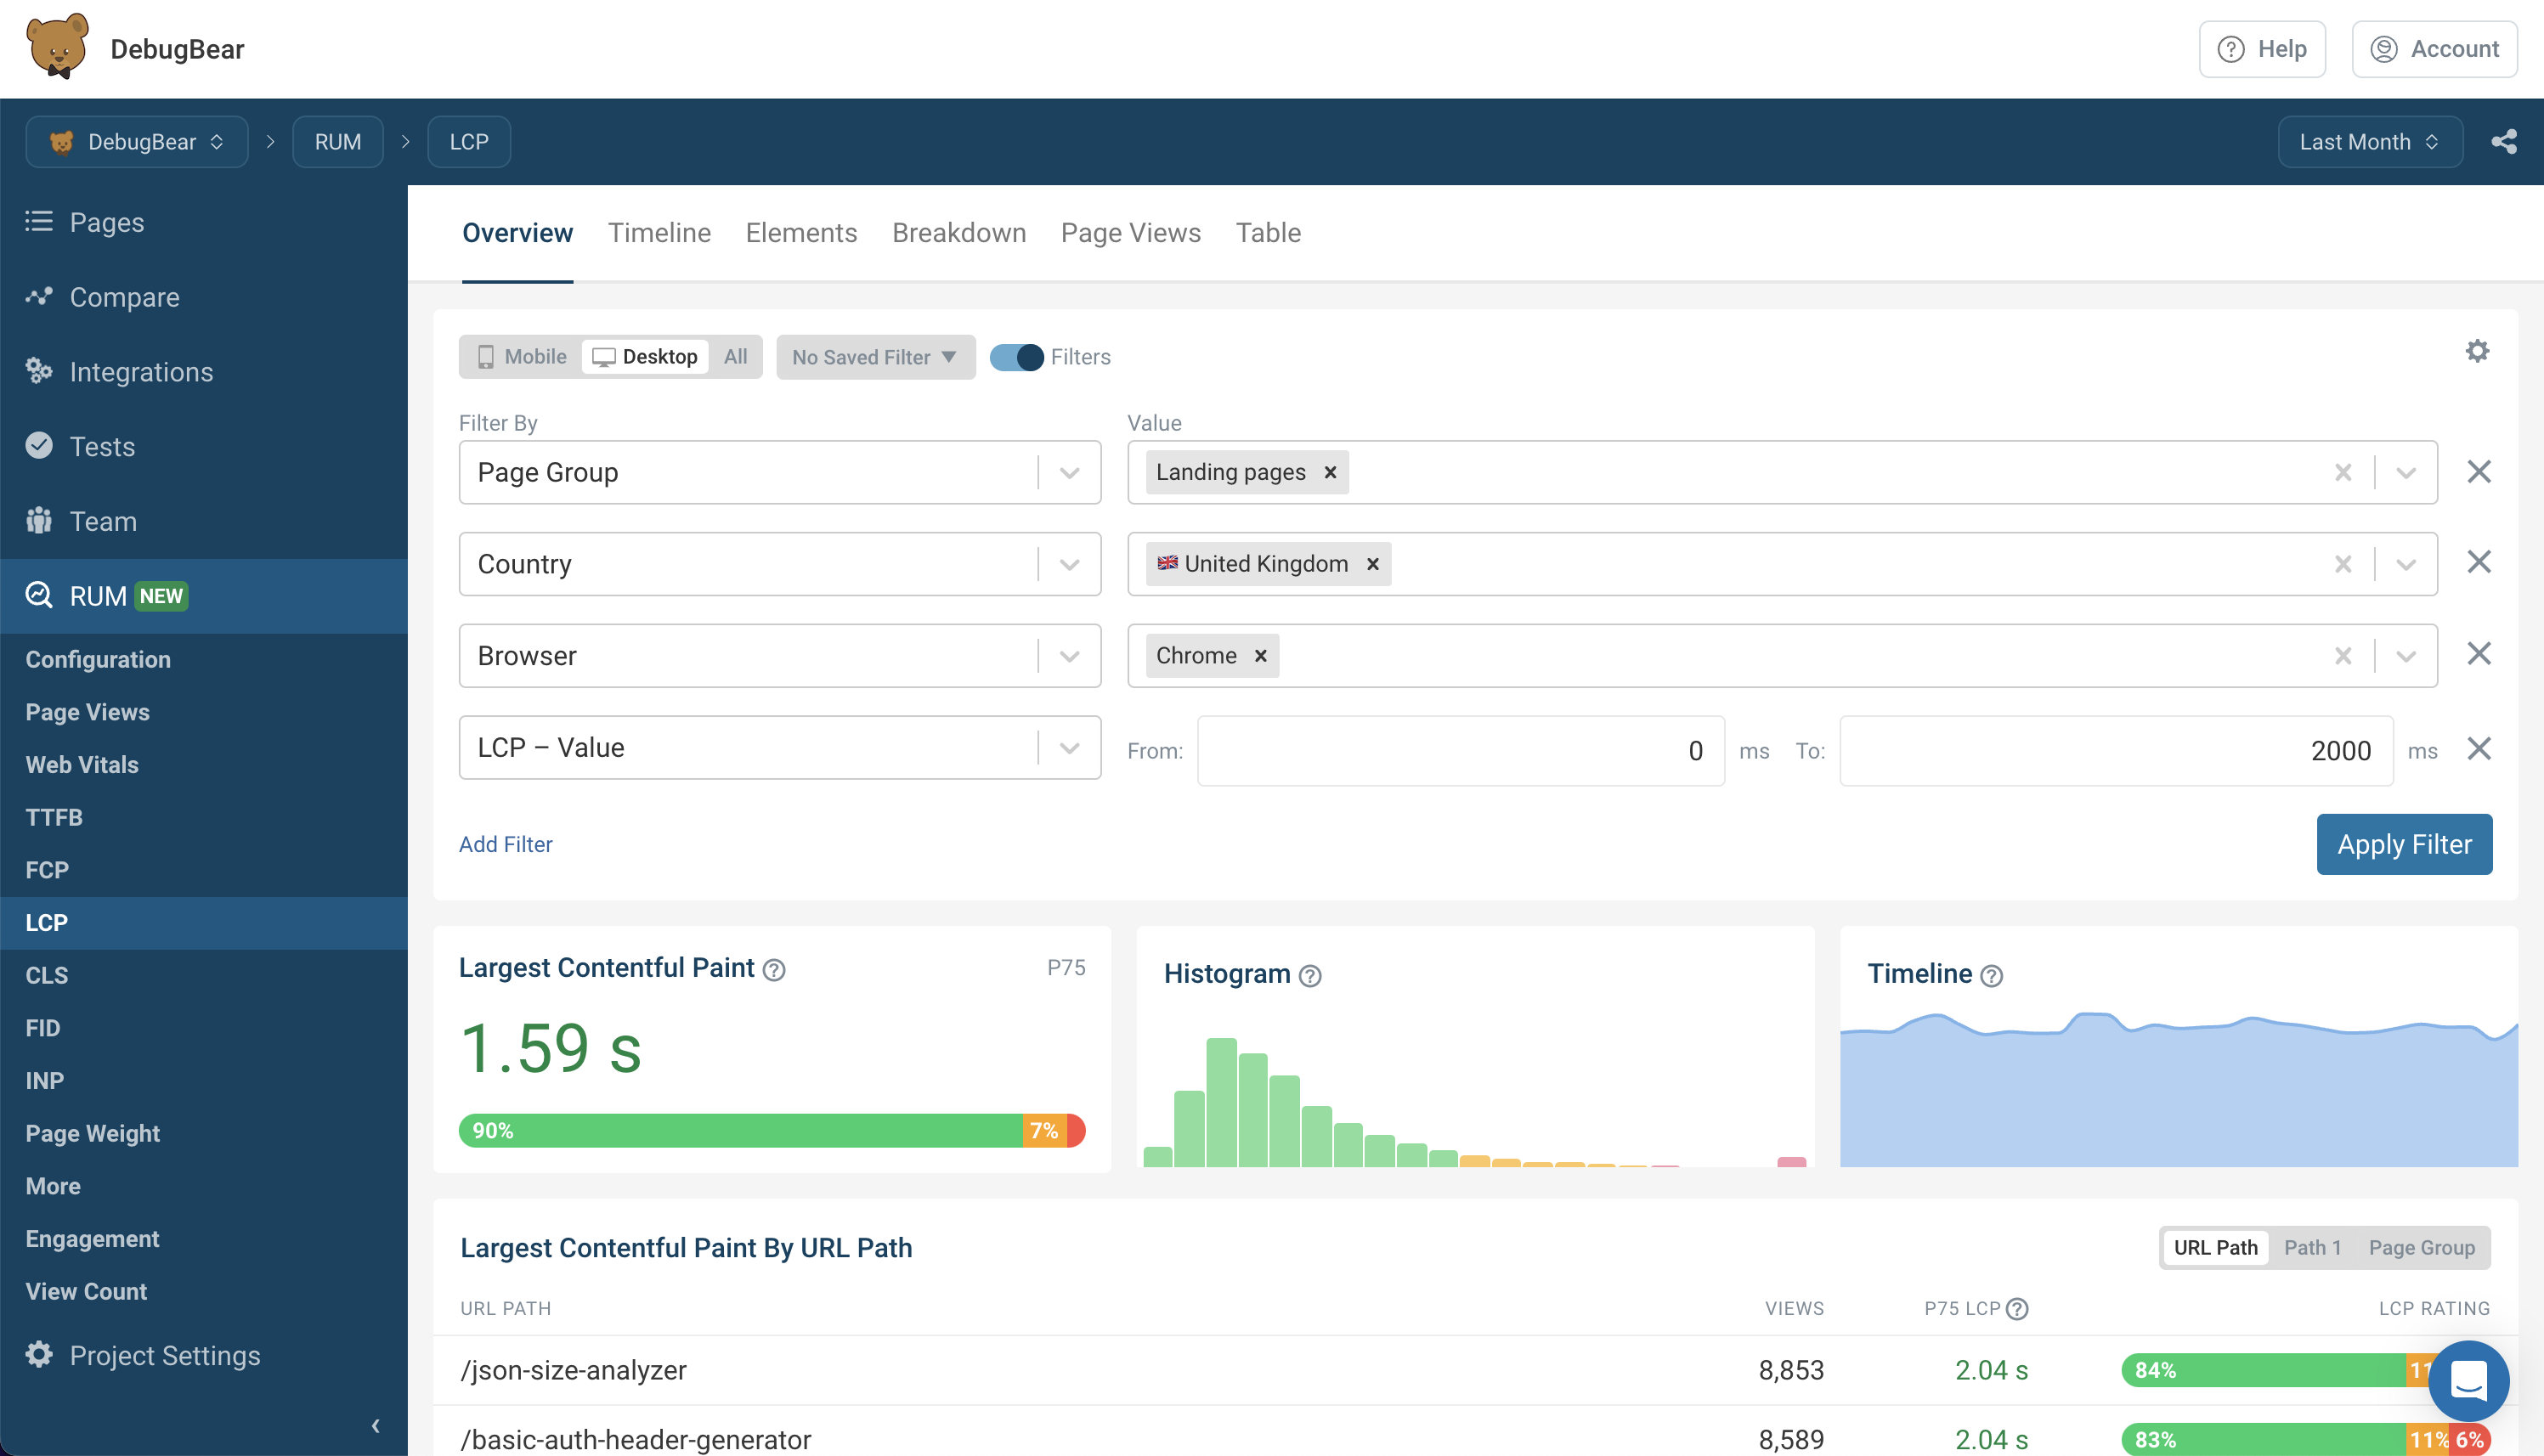This screenshot has width=2544, height=1456.
Task: Open the /json-size-analyzer row
Action: tap(1475, 1370)
